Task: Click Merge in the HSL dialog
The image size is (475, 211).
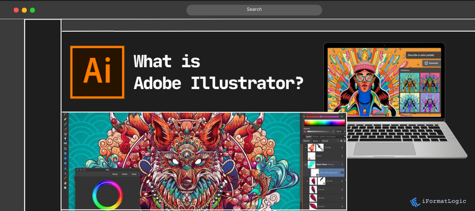Action: coord(115,174)
